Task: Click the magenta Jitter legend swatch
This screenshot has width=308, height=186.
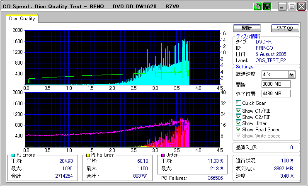Action: coord(163,155)
